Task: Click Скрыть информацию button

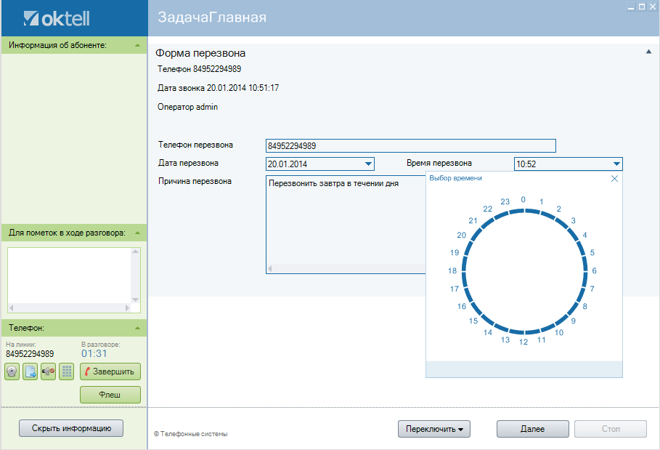Action: tap(71, 428)
